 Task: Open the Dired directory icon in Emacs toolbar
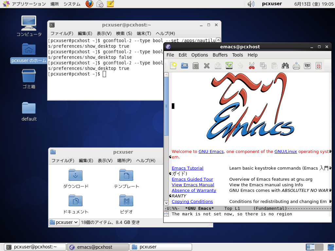point(196,65)
